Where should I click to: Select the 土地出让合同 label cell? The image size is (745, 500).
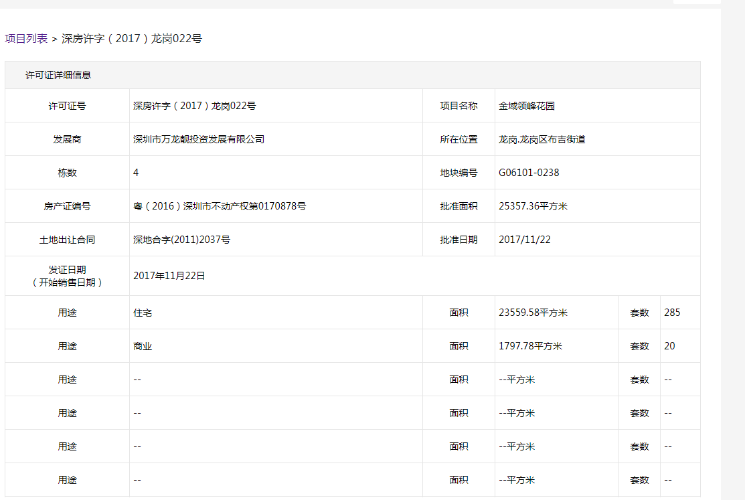pyautogui.click(x=67, y=240)
